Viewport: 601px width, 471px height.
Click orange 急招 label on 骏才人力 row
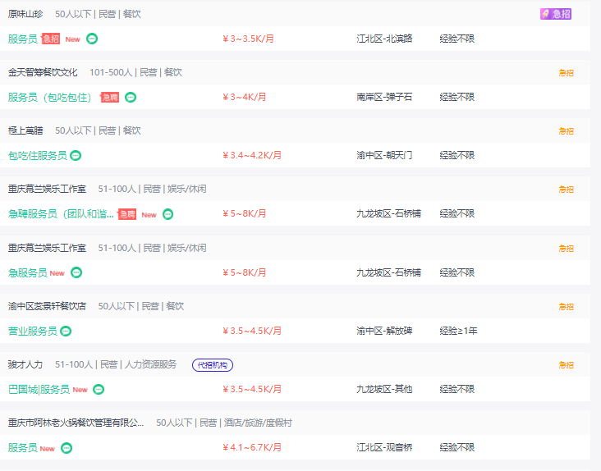(x=567, y=365)
